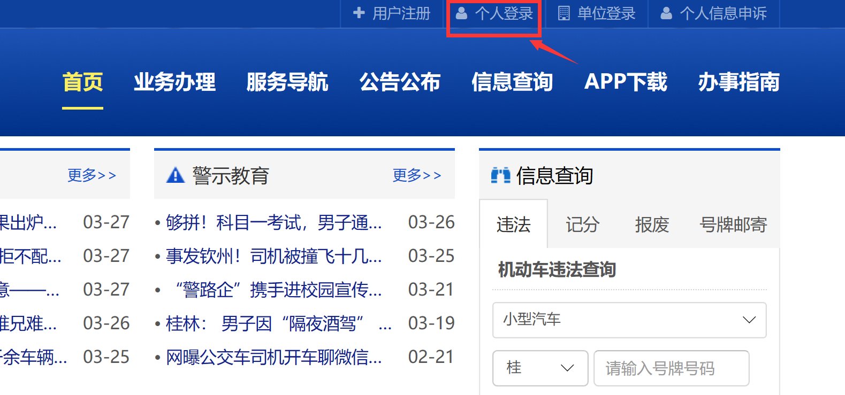Click the person icon beside 个人信息申诉
This screenshot has width=845, height=395.
coord(666,13)
